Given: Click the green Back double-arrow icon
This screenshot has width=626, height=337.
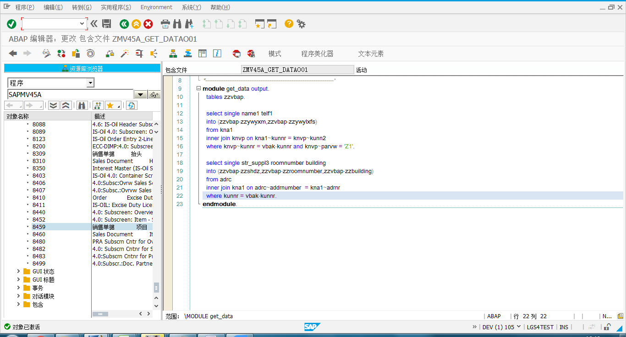Looking at the screenshot, I should [124, 24].
